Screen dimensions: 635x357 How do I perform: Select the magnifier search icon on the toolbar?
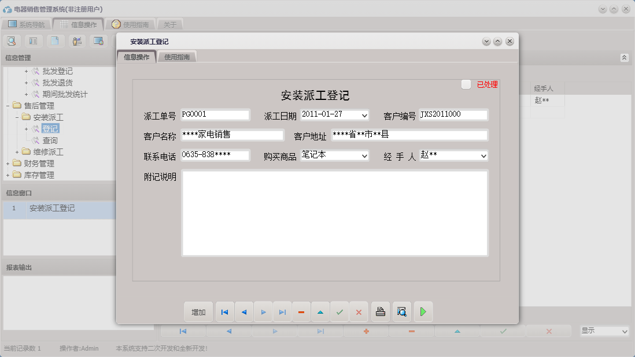click(x=12, y=40)
